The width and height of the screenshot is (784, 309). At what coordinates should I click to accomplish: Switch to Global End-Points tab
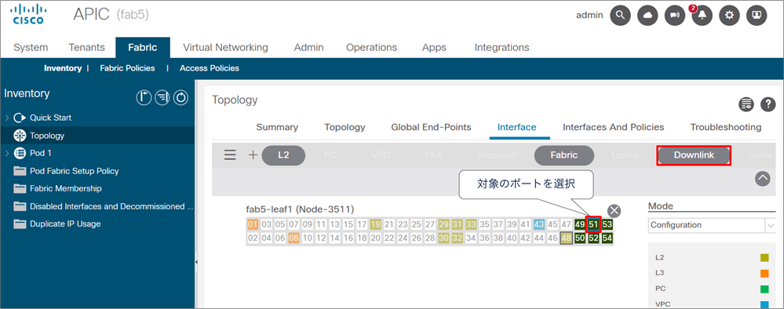431,127
